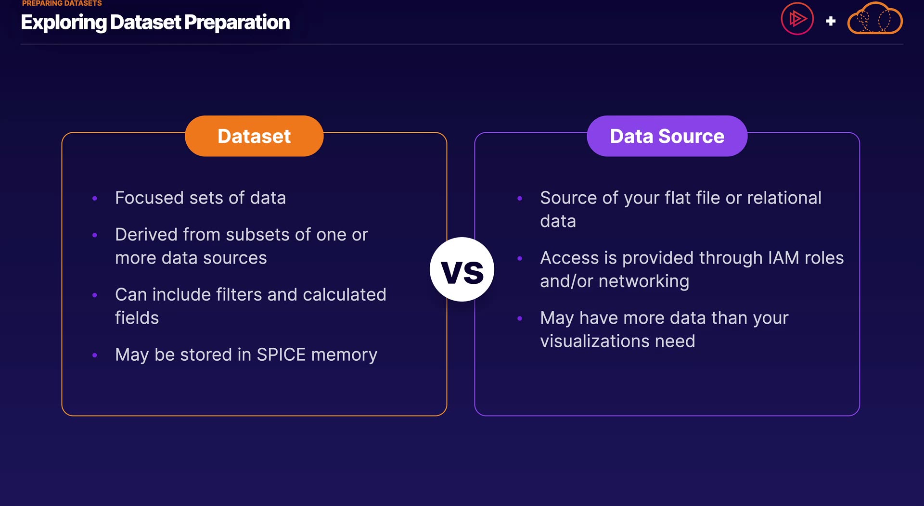924x506 pixels.
Task: Select the "Focused sets of data" bullet text
Action: (200, 198)
